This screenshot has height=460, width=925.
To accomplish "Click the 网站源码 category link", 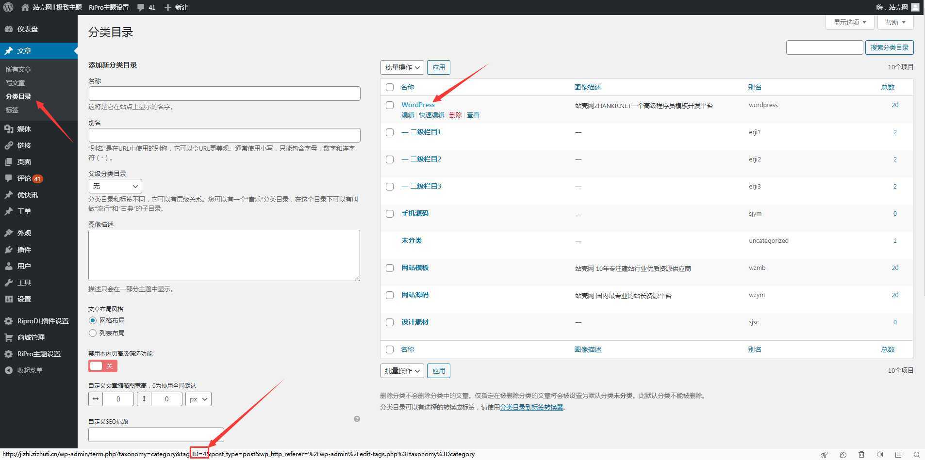I will [x=415, y=295].
